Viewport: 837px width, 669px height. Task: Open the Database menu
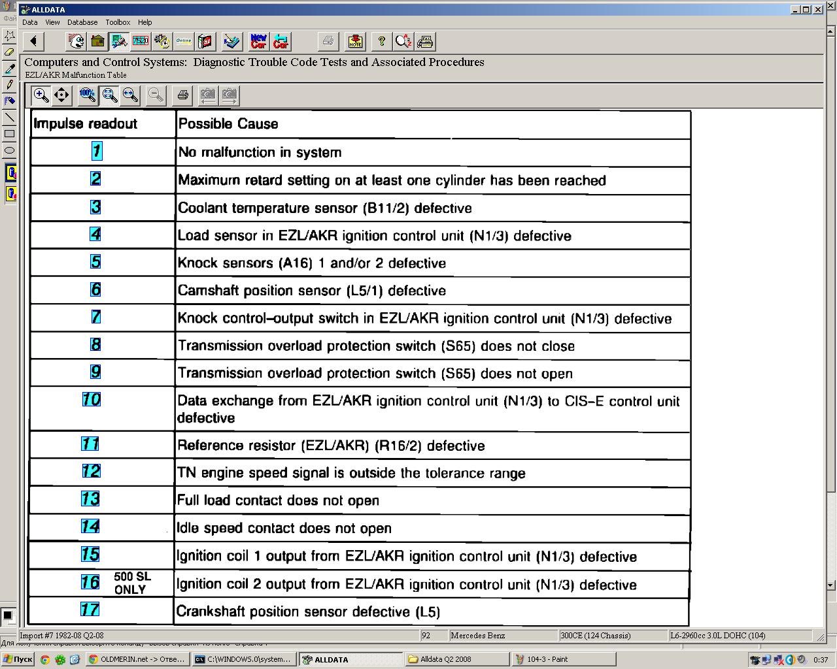point(82,22)
